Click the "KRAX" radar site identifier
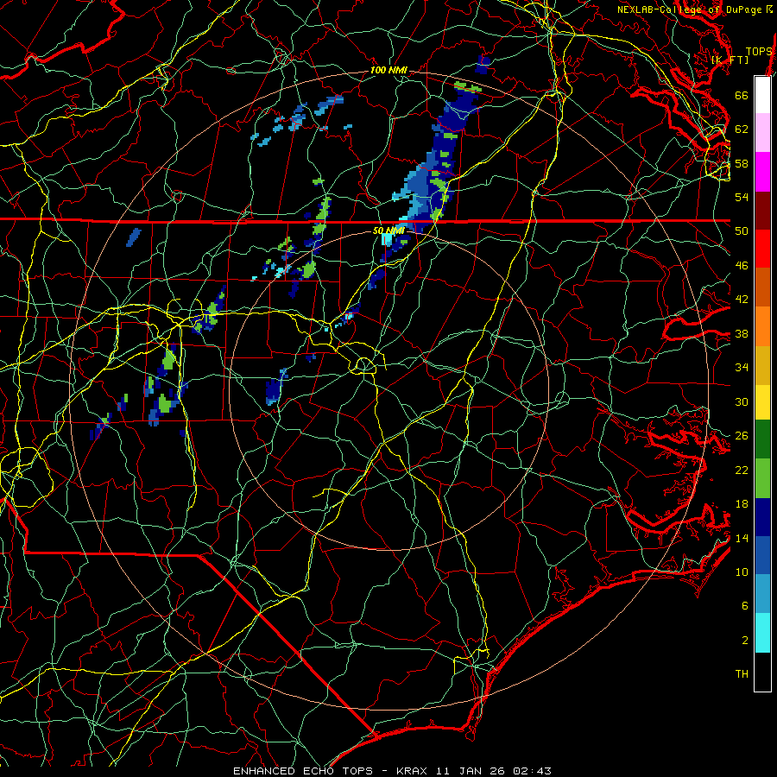 pyautogui.click(x=414, y=771)
